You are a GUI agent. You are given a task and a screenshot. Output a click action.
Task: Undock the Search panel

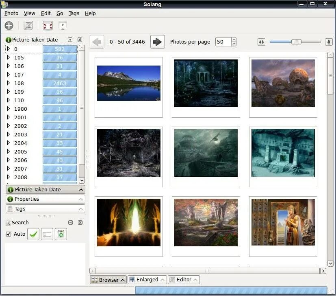(71, 223)
